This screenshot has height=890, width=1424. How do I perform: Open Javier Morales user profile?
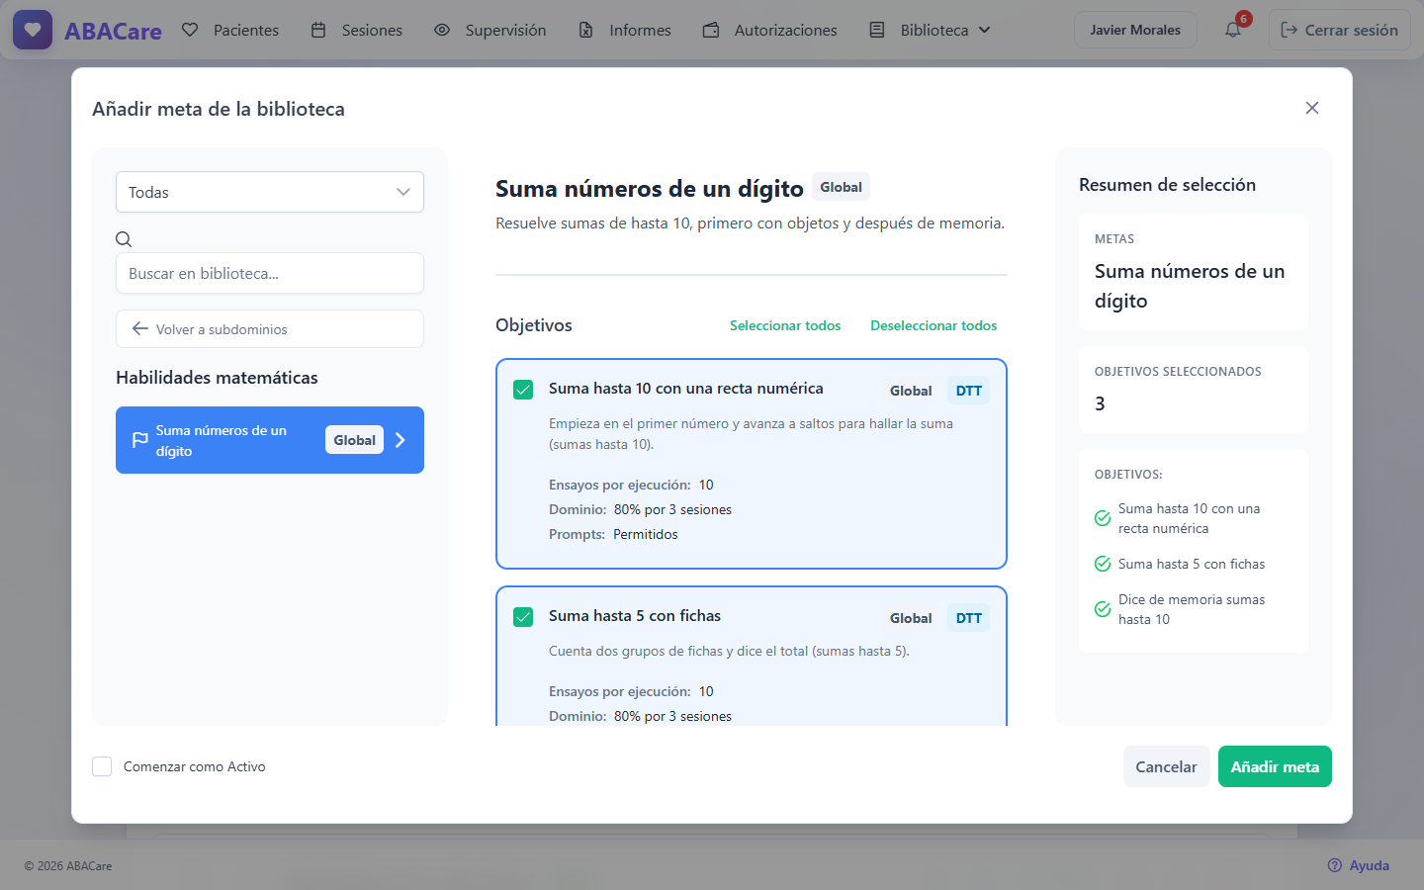[1135, 30]
